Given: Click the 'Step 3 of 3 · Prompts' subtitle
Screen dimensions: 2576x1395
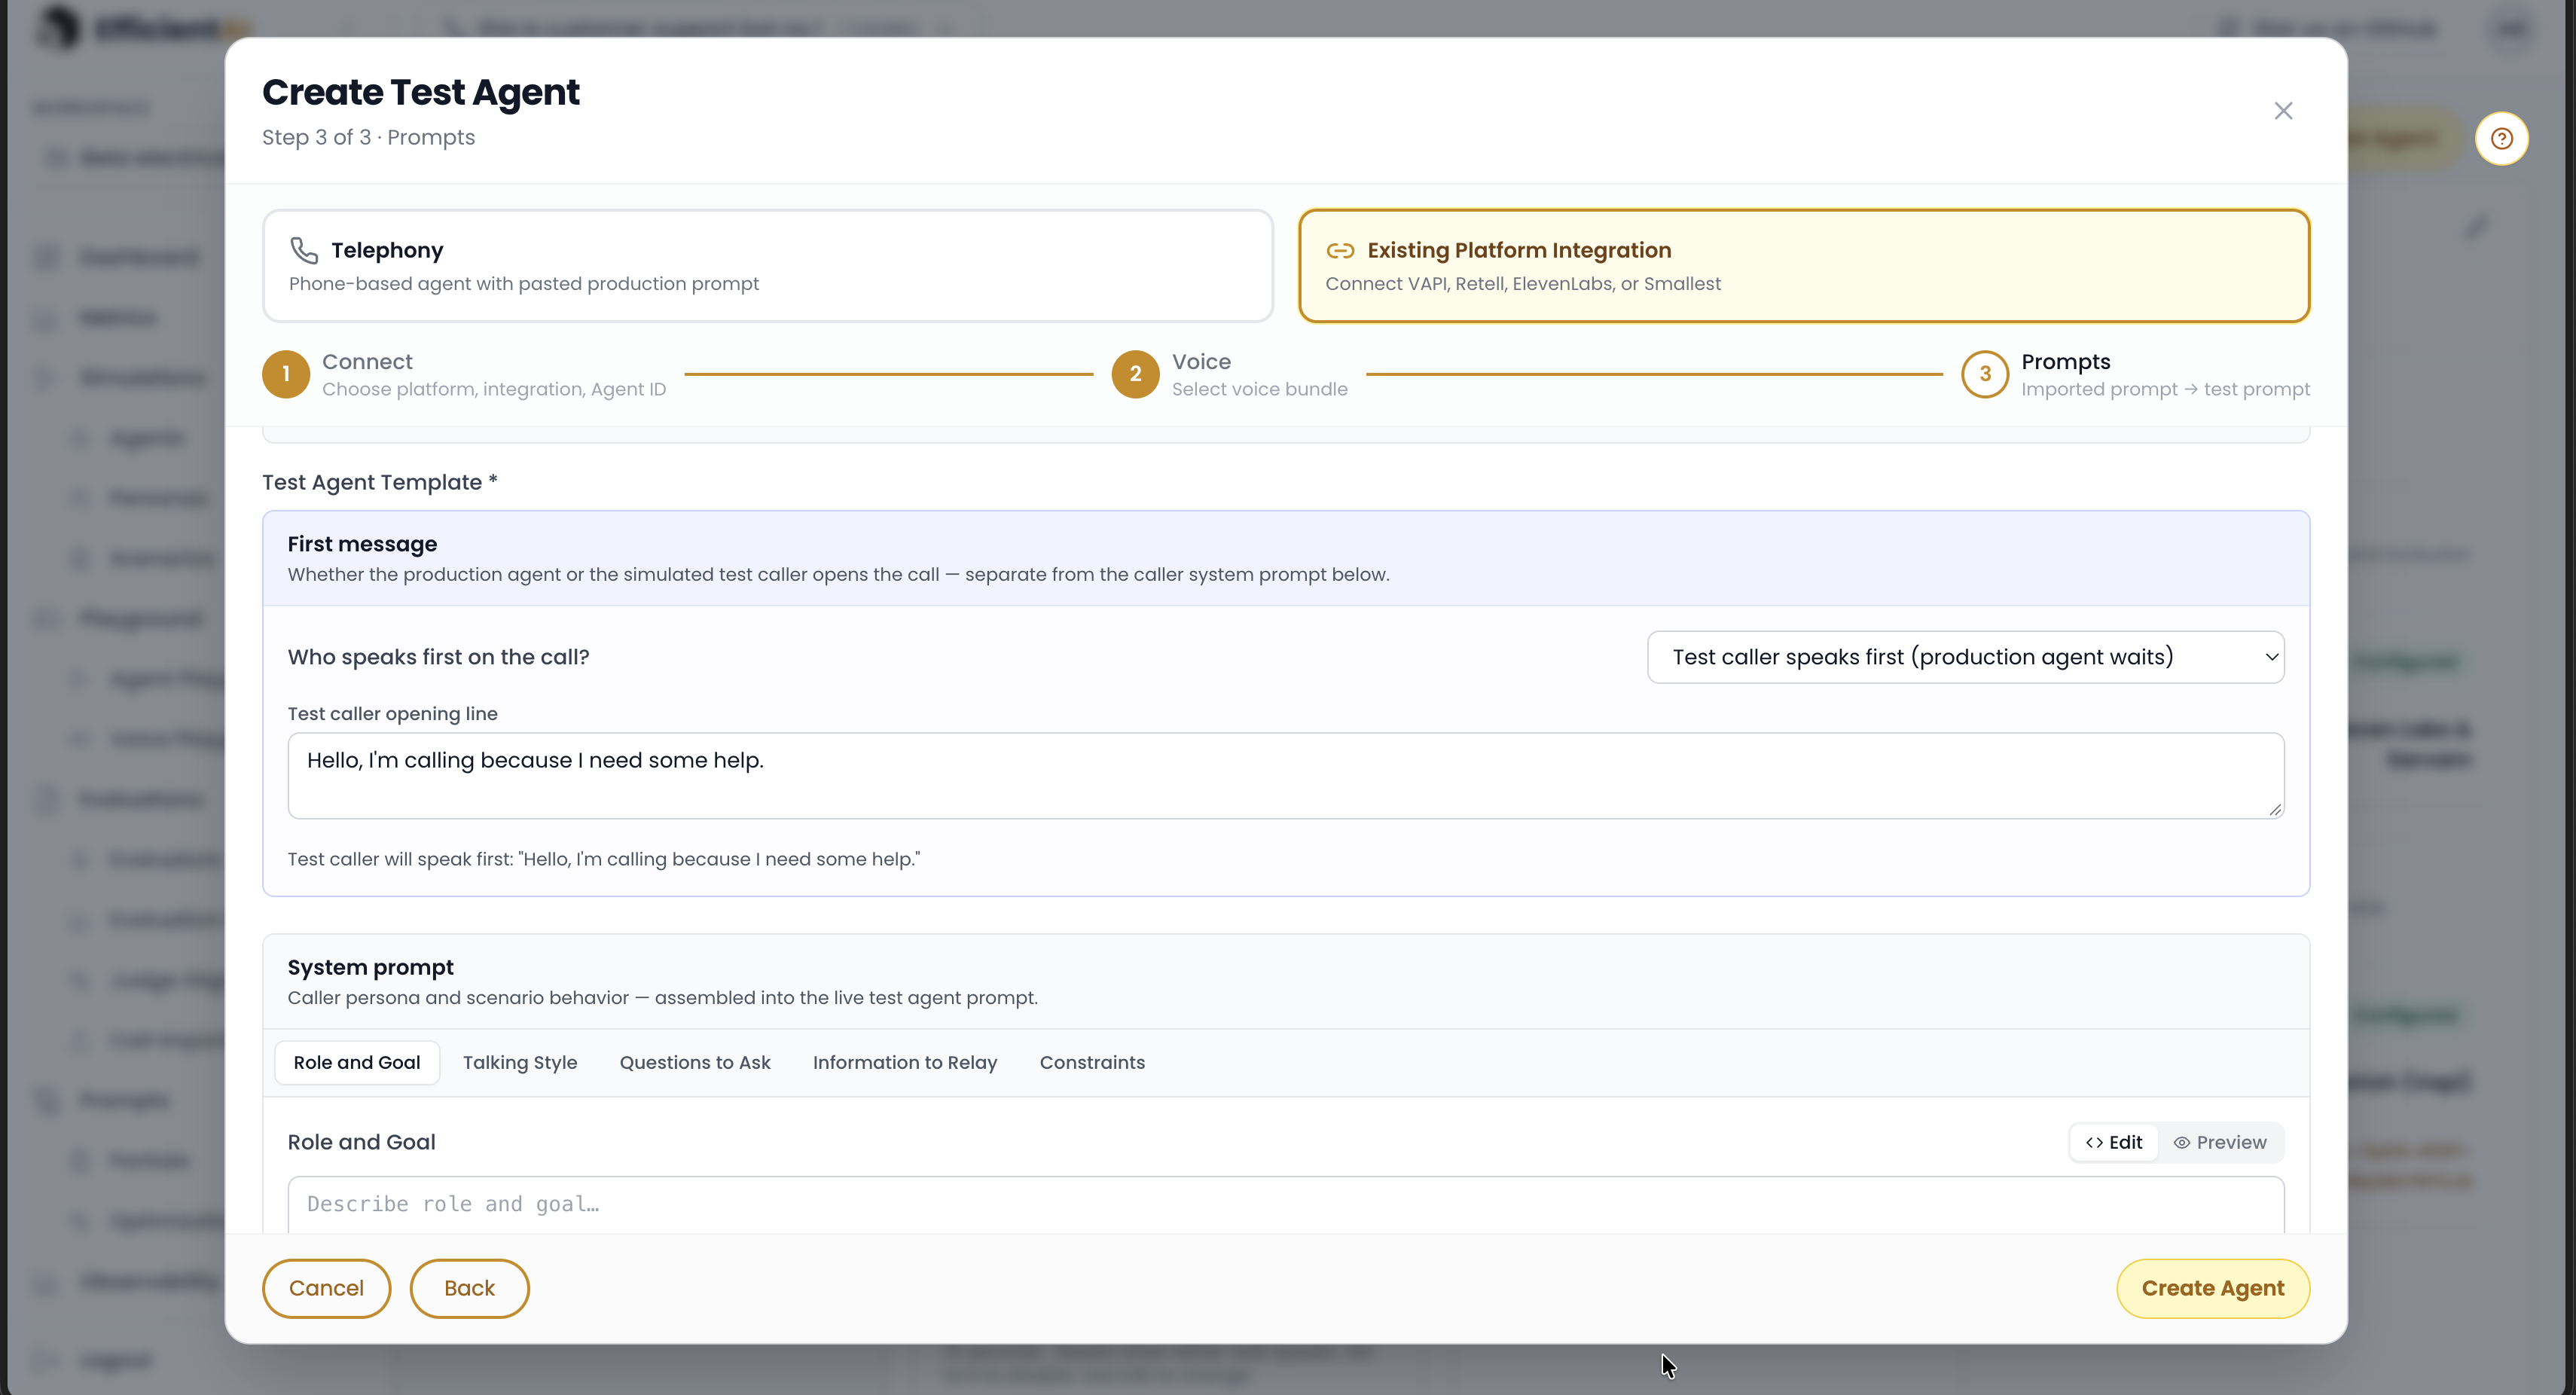Looking at the screenshot, I should [368, 137].
